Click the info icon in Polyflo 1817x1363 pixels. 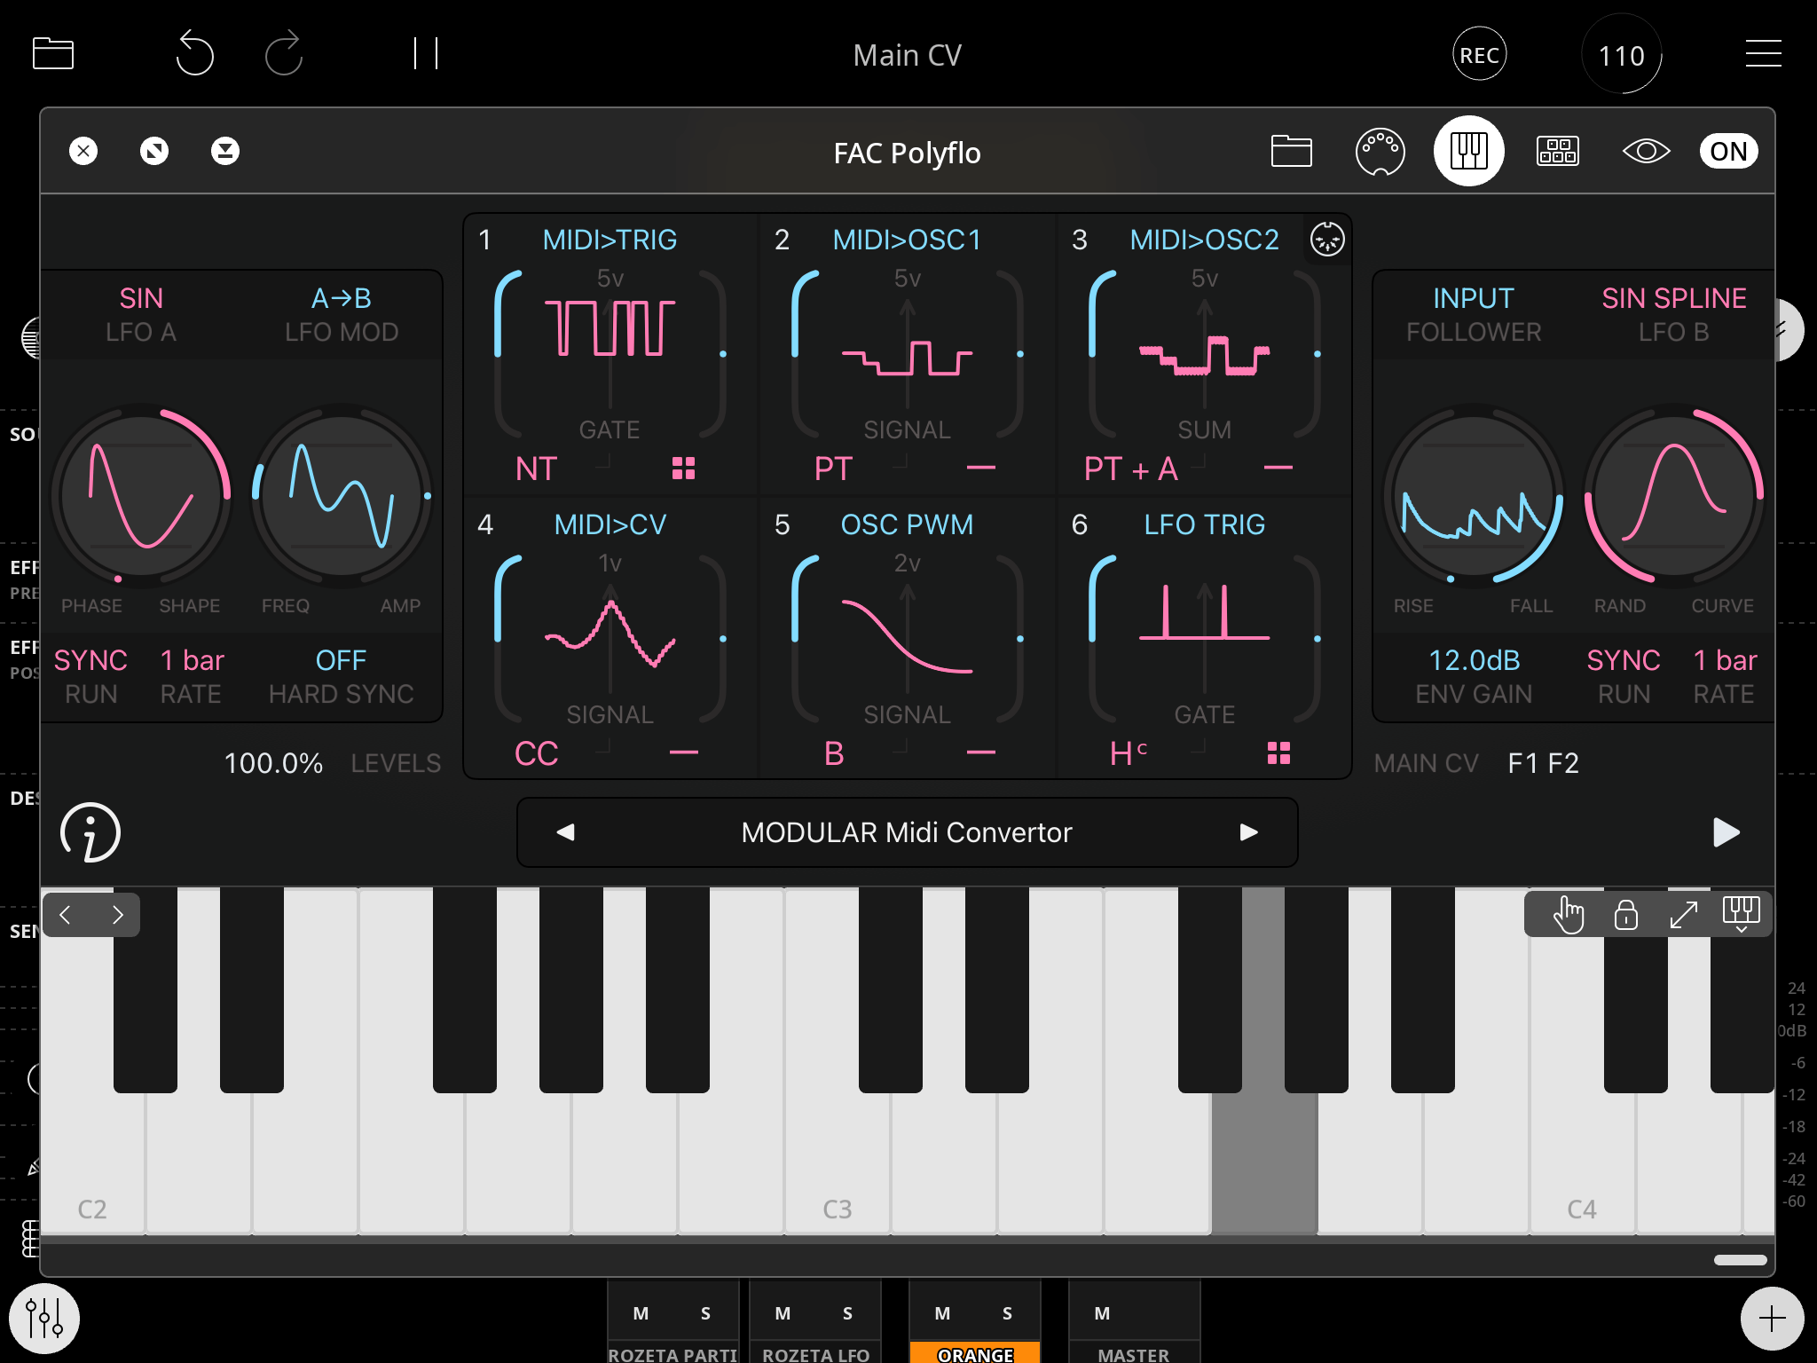(x=90, y=832)
